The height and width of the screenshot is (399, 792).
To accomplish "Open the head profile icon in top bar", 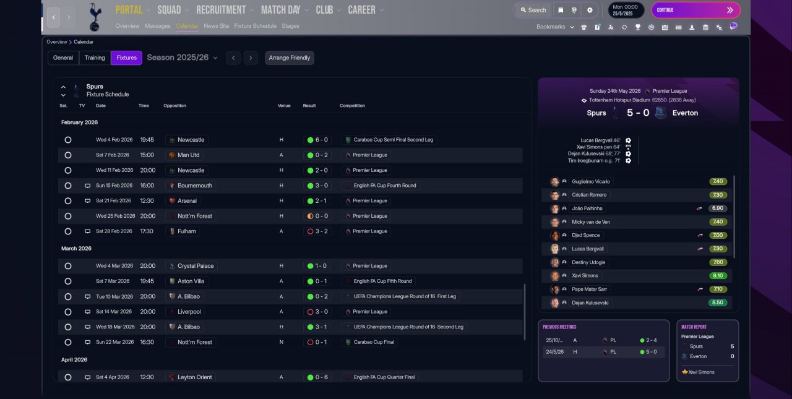I will 574,10.
